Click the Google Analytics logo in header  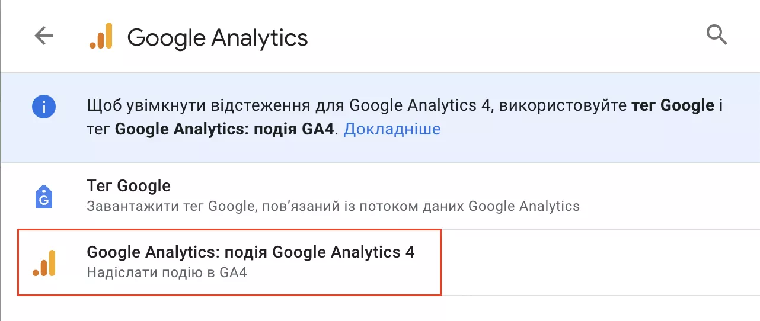[101, 36]
